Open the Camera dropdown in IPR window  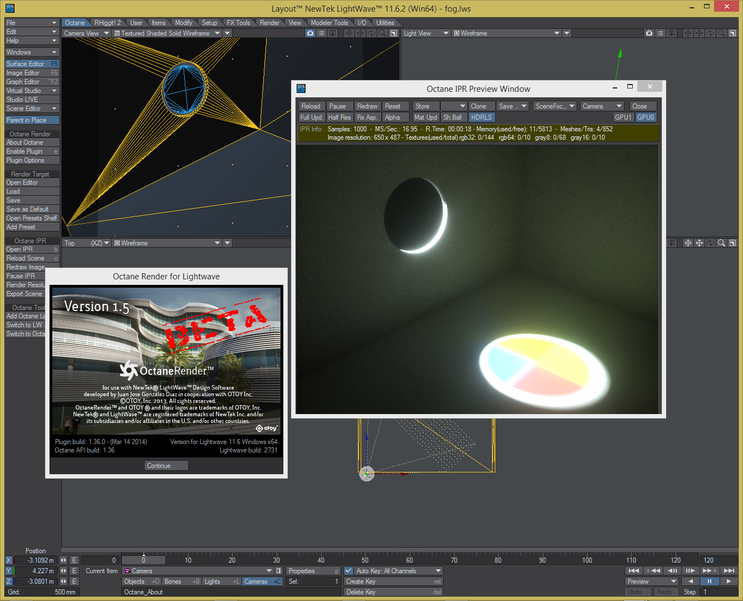click(x=602, y=106)
